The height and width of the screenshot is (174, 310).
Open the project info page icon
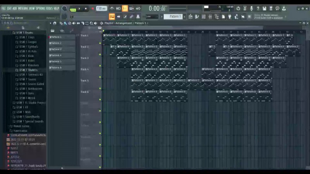(223, 17)
